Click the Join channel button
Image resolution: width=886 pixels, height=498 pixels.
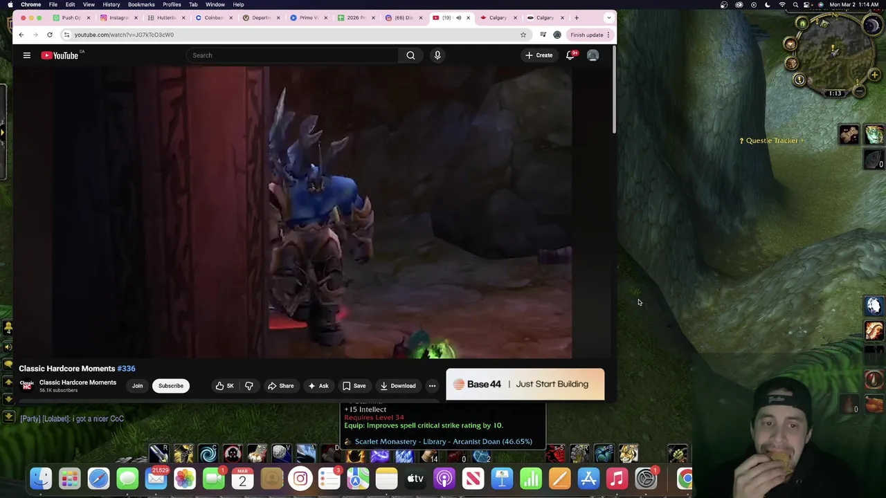click(x=137, y=386)
